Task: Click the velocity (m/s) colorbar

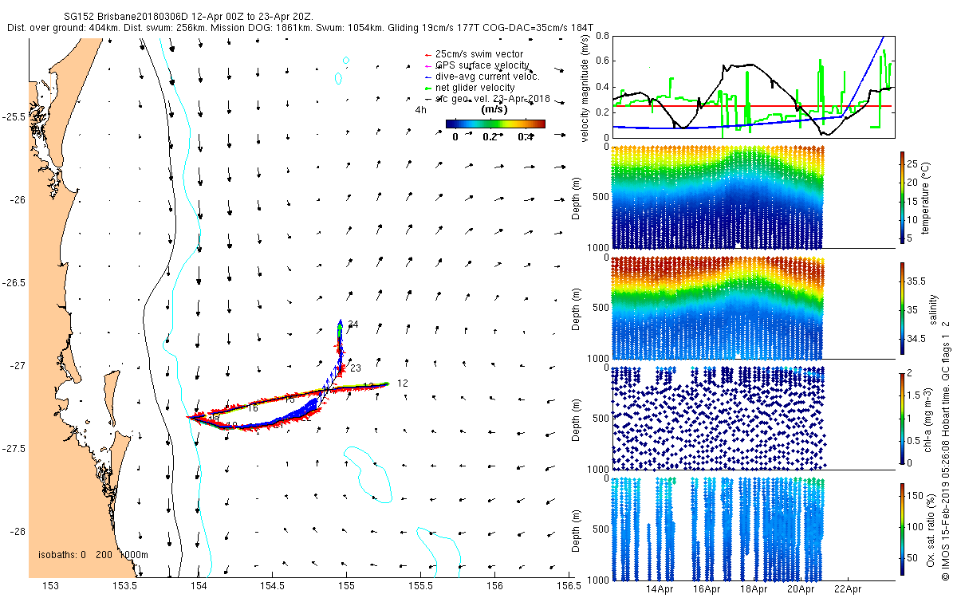Action: click(x=494, y=124)
